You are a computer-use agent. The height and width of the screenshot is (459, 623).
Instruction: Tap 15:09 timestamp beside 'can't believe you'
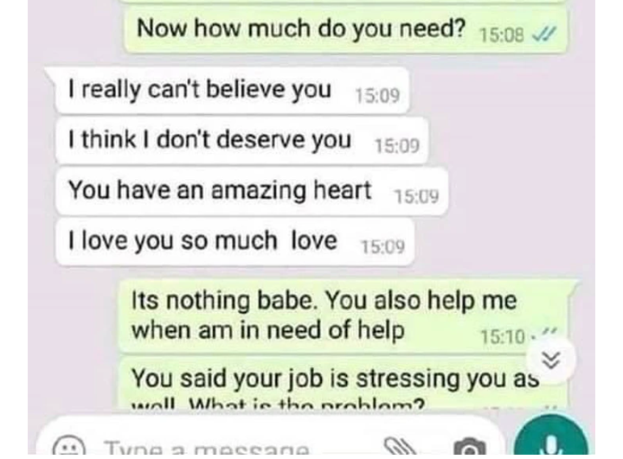(377, 96)
